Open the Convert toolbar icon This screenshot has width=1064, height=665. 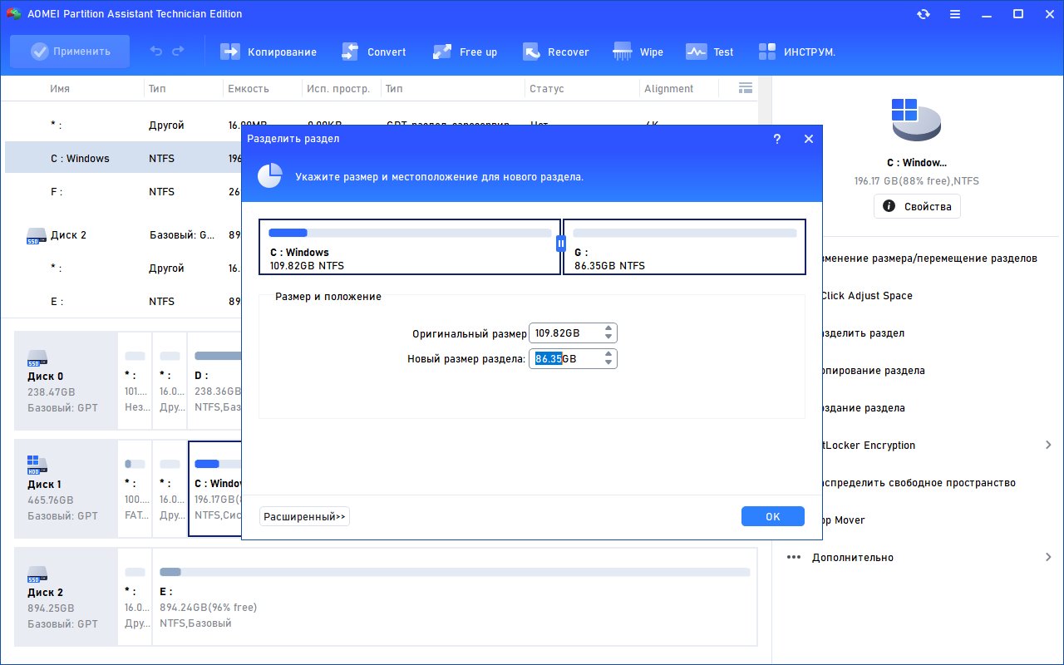[373, 52]
